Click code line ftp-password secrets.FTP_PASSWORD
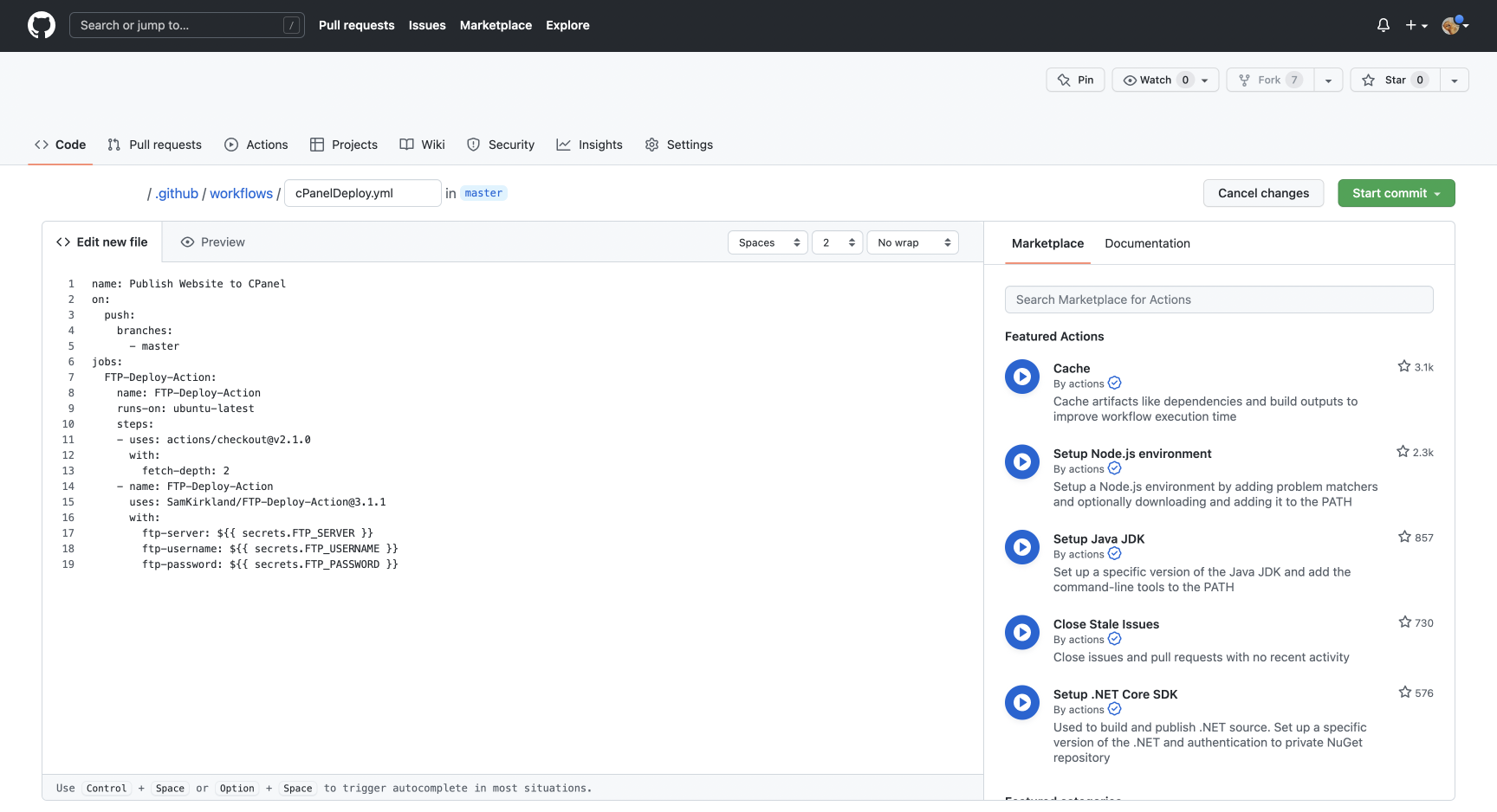 tap(270, 564)
